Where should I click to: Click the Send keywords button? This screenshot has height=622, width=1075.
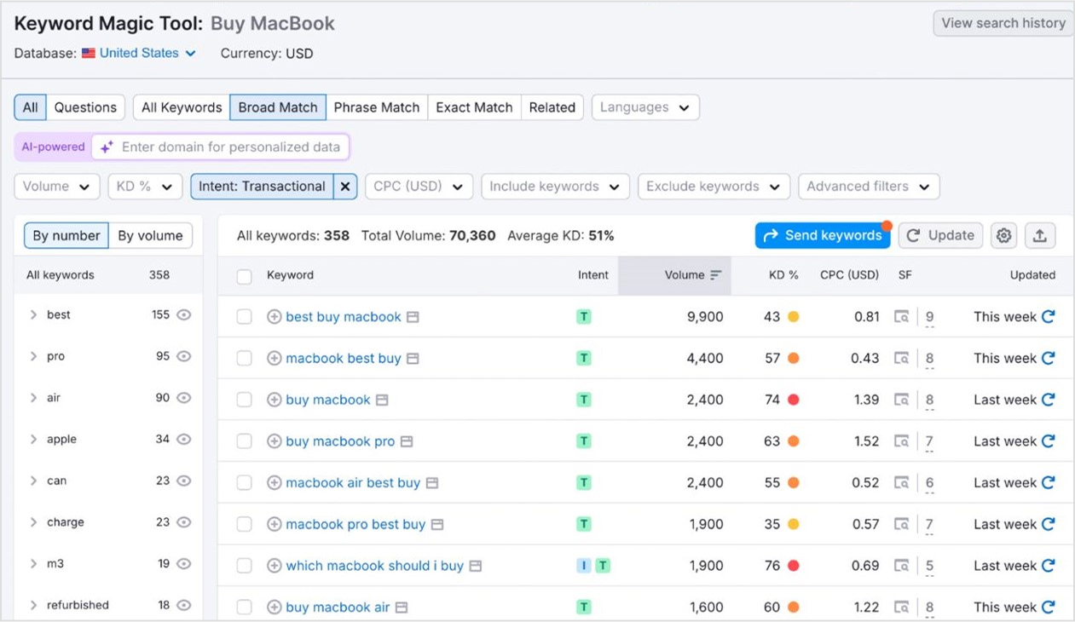[823, 236]
